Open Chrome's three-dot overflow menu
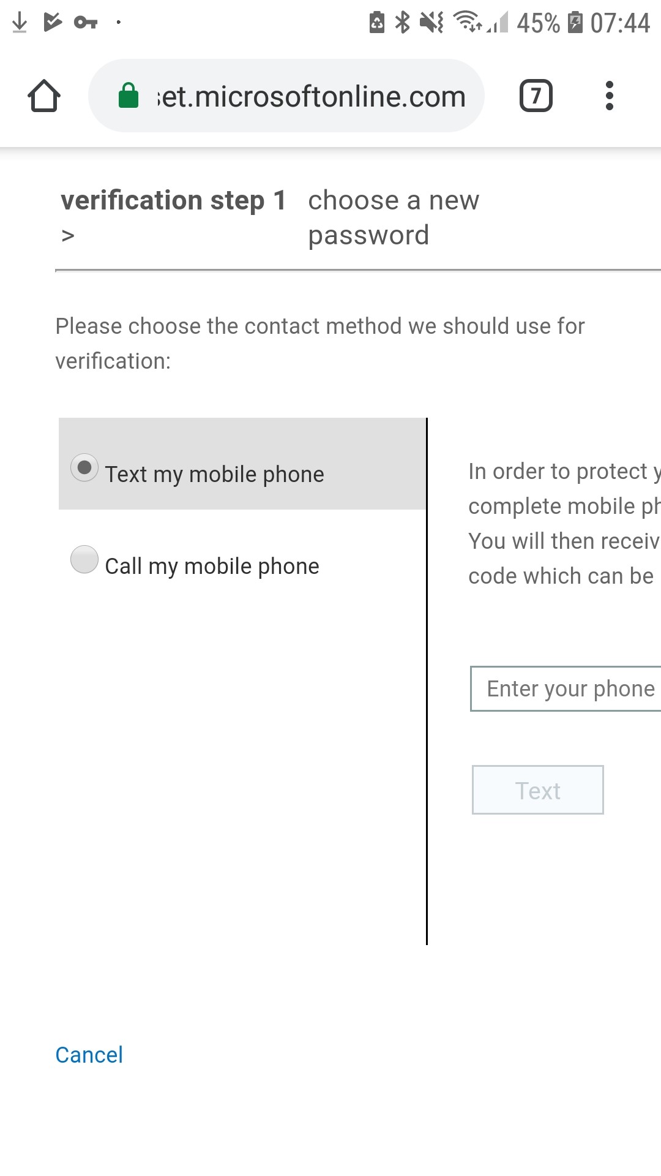This screenshot has width=661, height=1176. (609, 96)
